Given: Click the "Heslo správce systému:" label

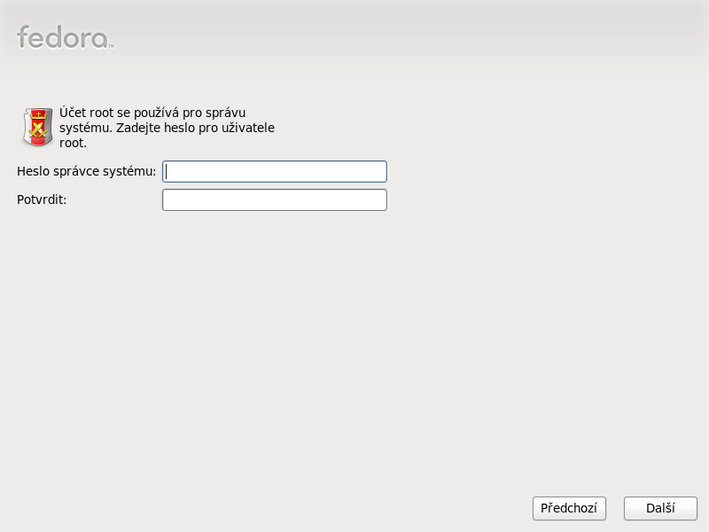Looking at the screenshot, I should click(86, 171).
